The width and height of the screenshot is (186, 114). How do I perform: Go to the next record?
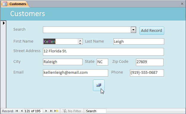46,111
